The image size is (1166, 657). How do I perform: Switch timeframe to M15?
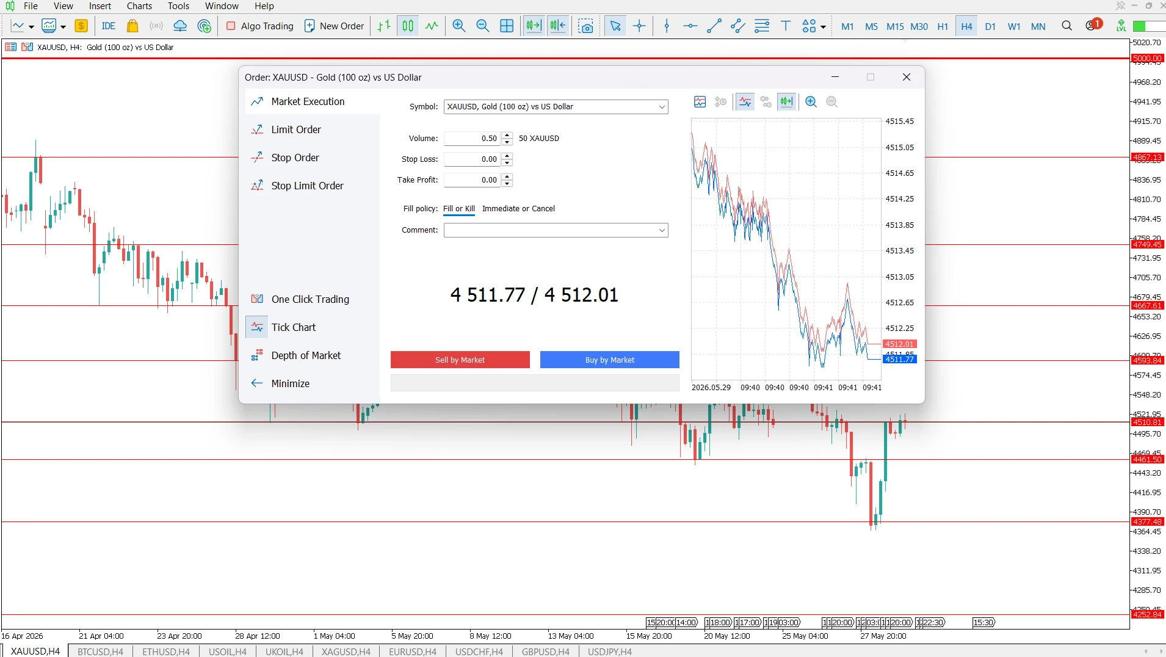coord(895,27)
